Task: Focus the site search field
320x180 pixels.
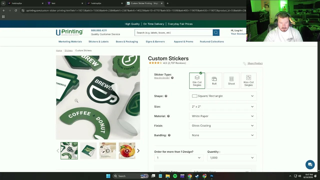Action: click(174, 32)
